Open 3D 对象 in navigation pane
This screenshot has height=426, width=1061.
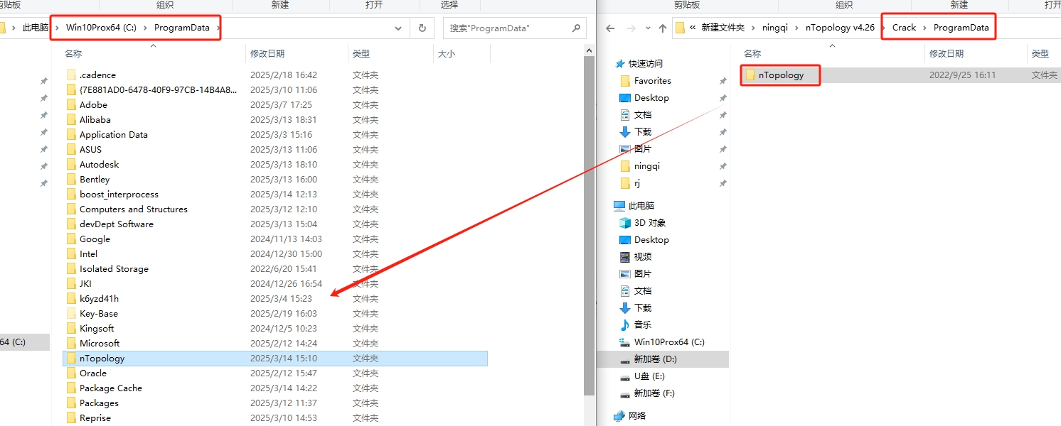(x=650, y=222)
